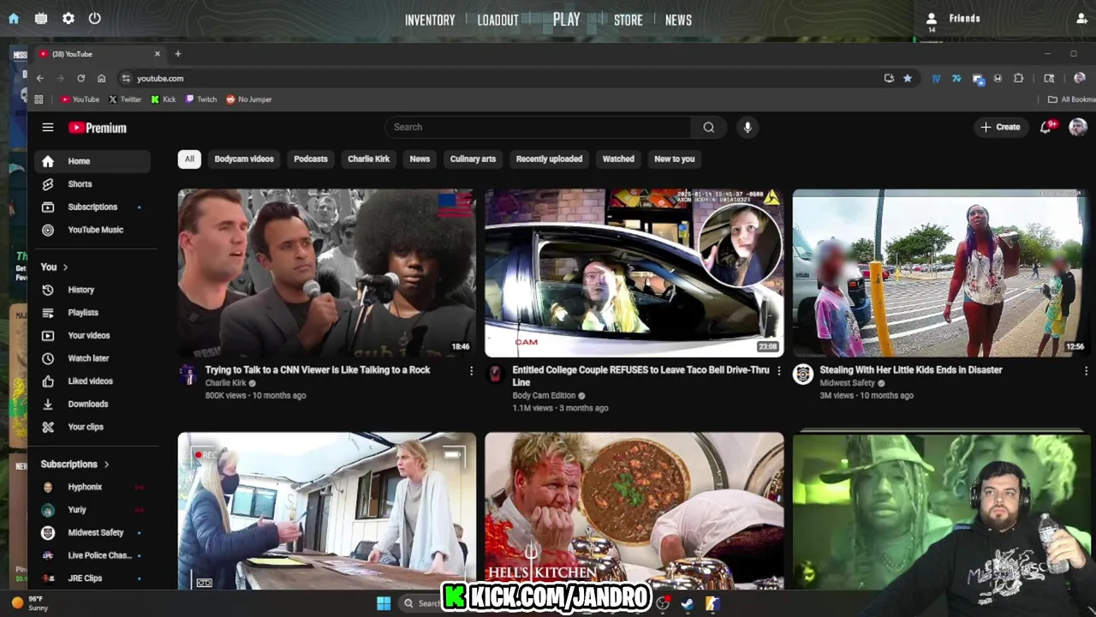Click the Create button
This screenshot has height=617, width=1096.
[x=1001, y=127]
